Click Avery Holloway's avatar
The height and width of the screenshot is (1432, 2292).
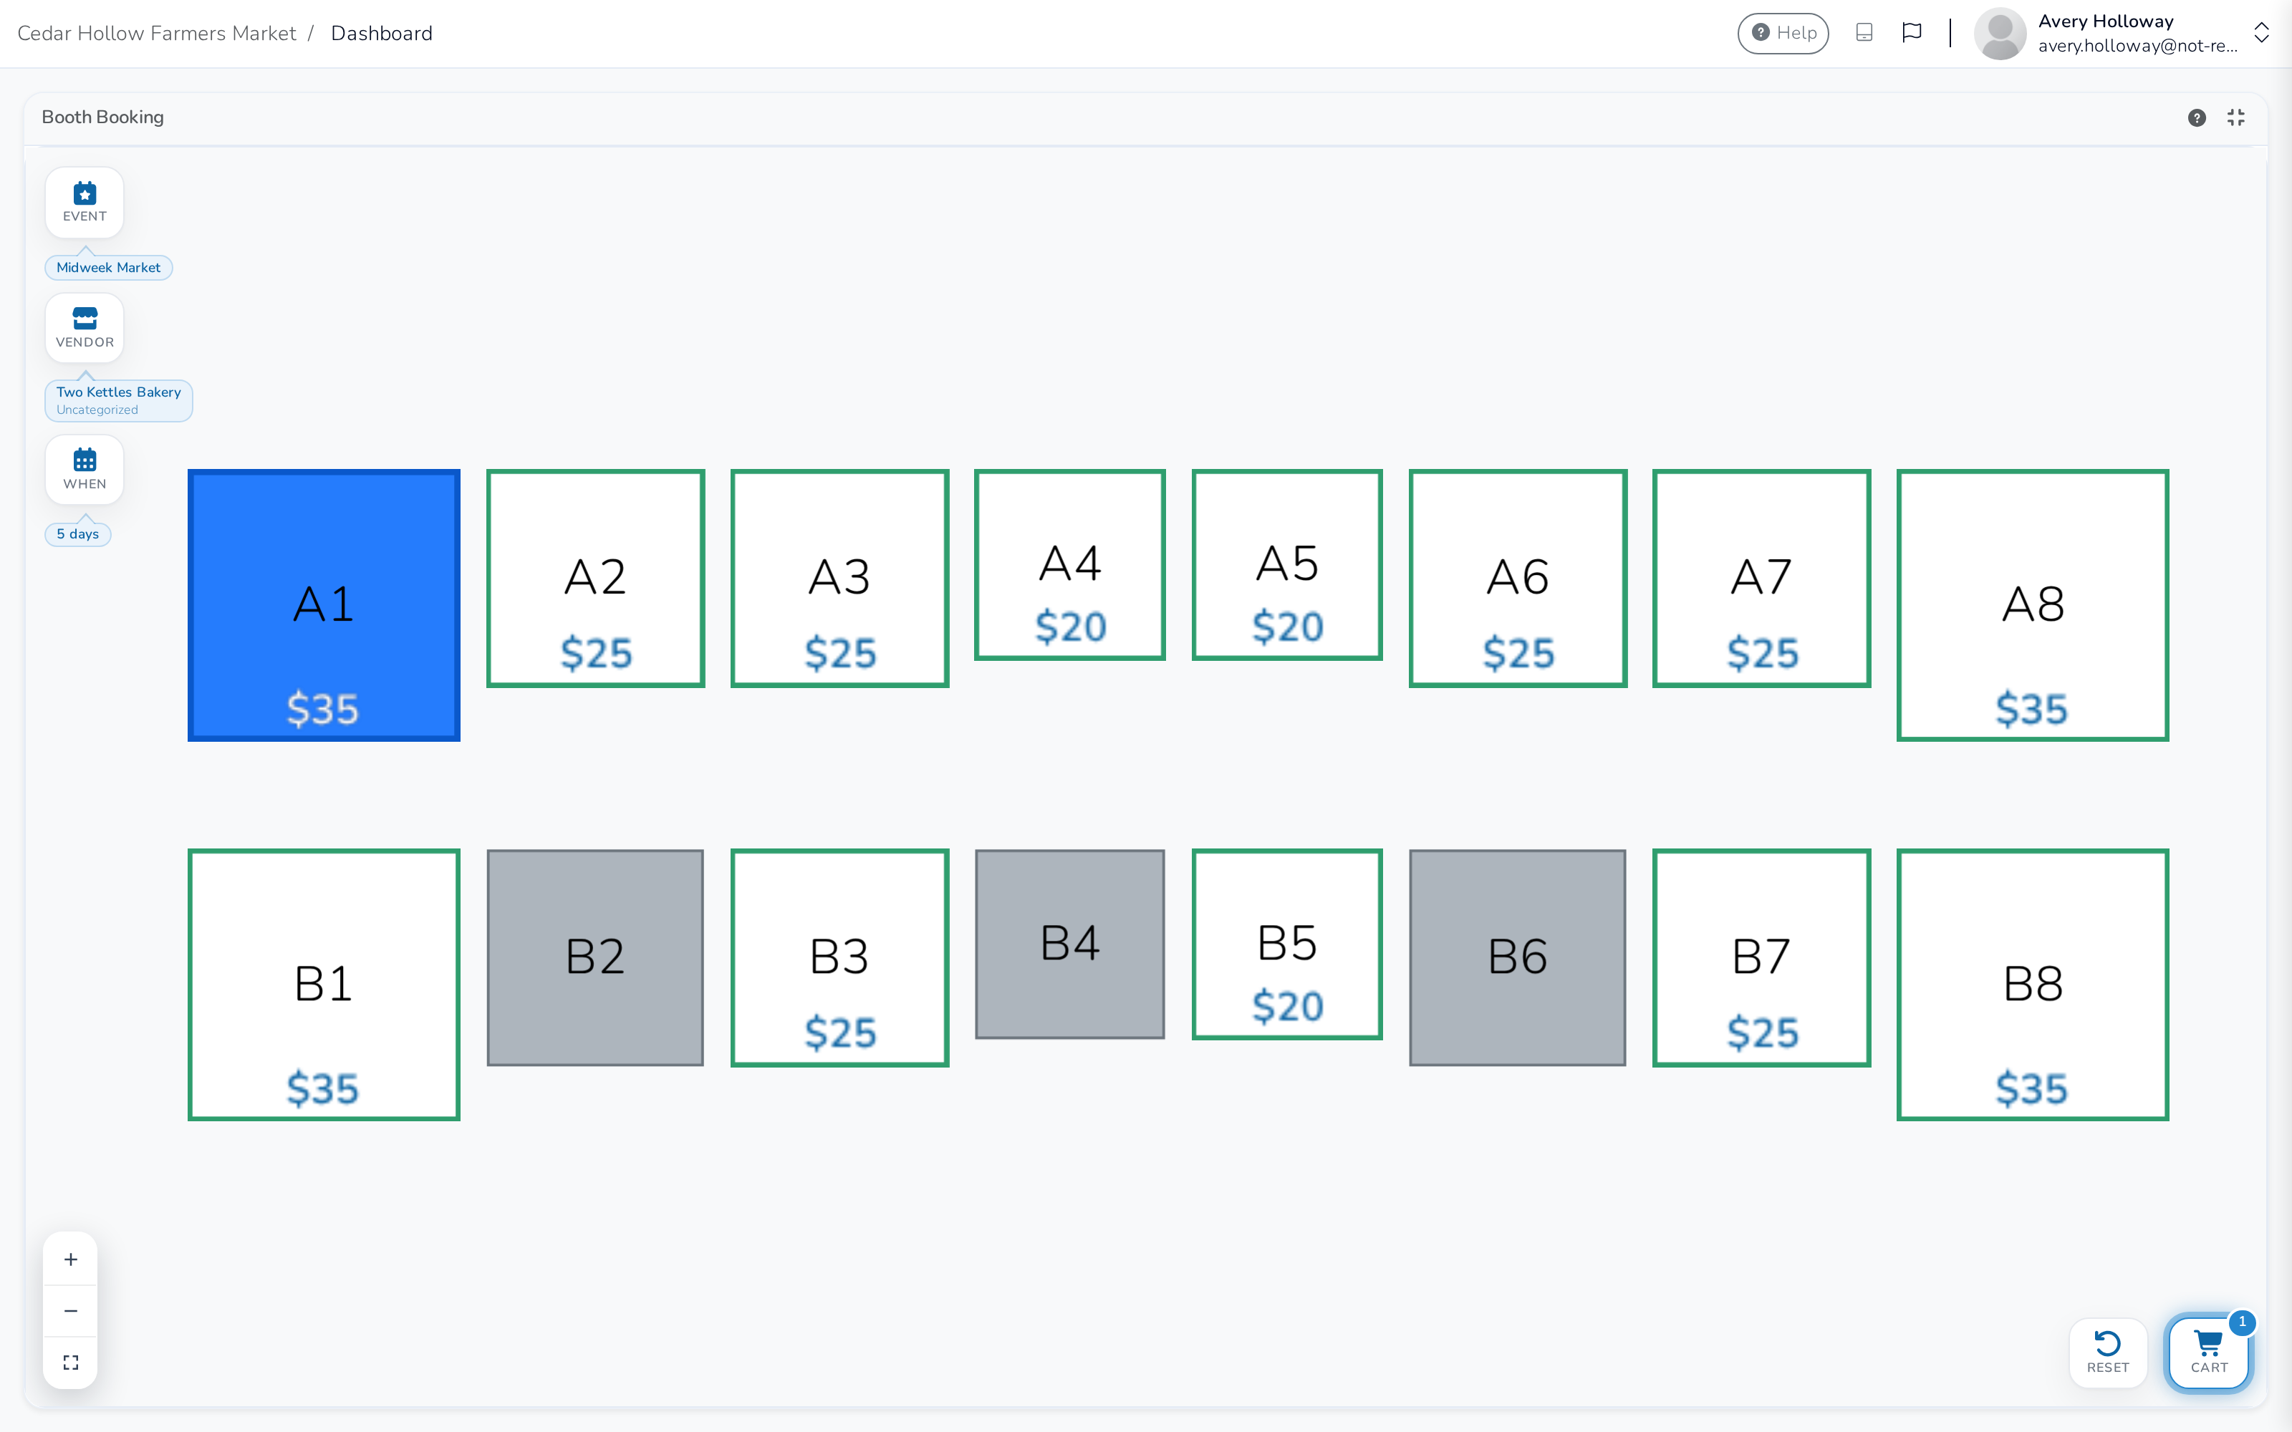coord(1999,33)
